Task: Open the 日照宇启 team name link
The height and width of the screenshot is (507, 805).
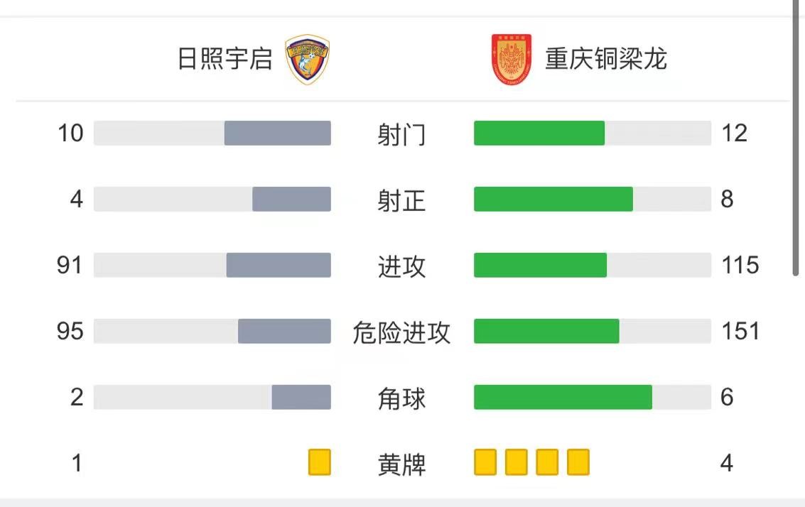Action: pos(225,58)
